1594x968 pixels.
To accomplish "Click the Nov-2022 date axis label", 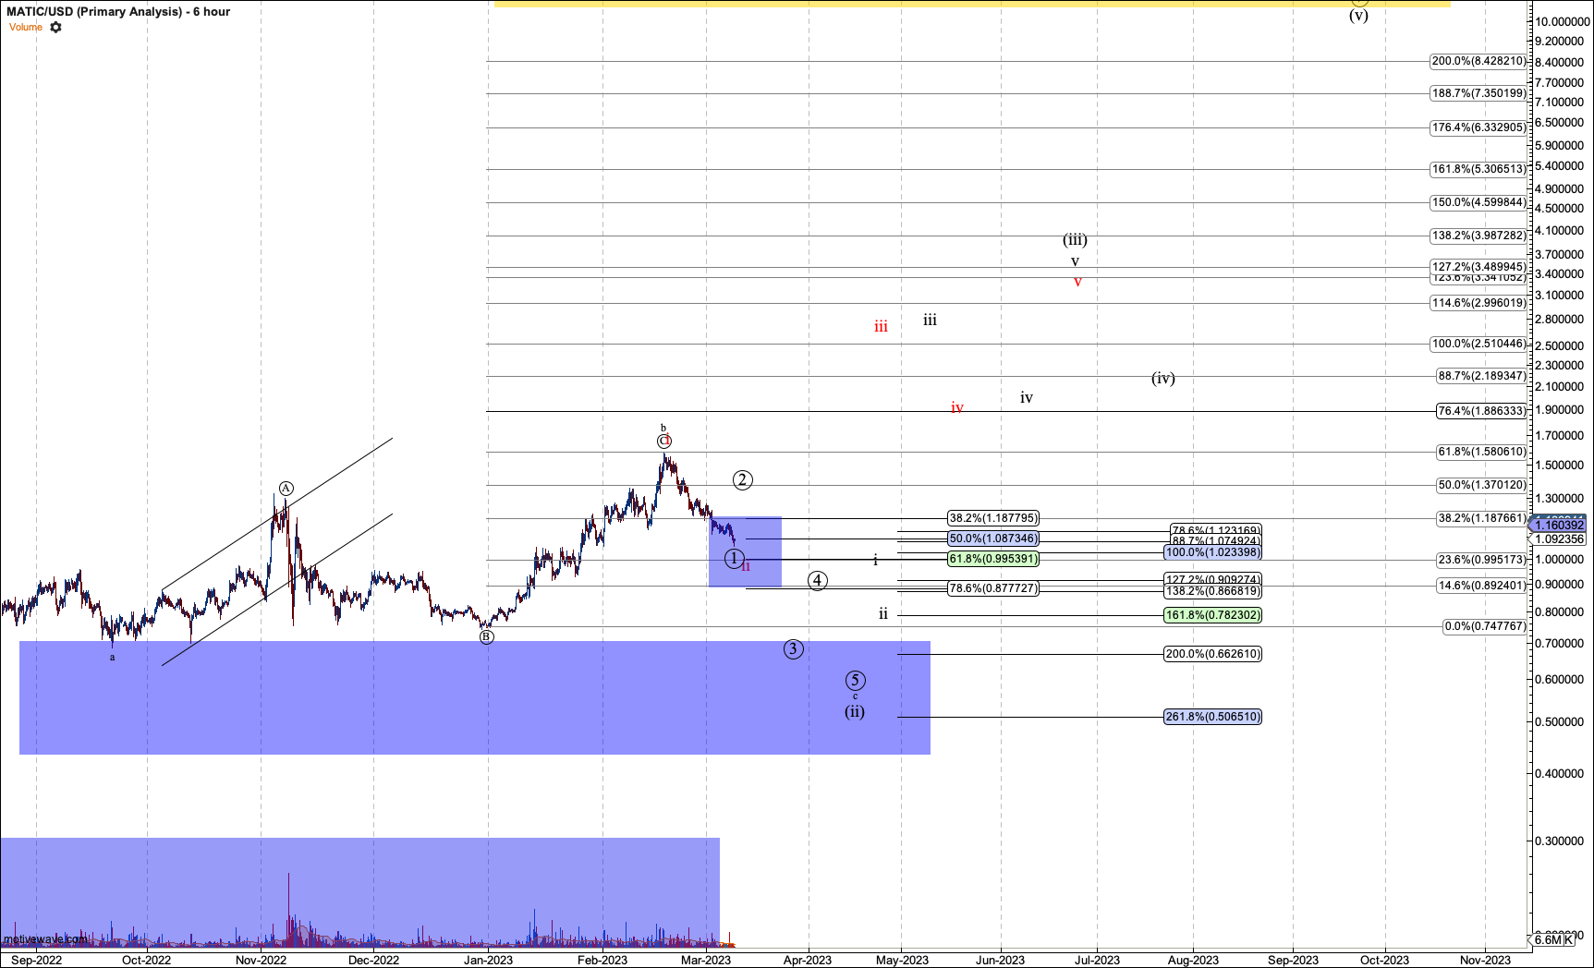I will click(262, 960).
